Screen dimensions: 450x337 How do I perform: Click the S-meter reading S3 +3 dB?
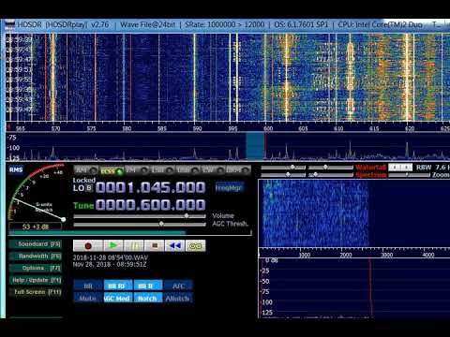(36, 227)
